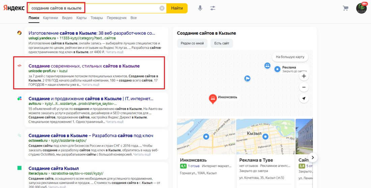This screenshot has width=371, height=188.
Task: Open user profile avatar
Action: (361, 8)
